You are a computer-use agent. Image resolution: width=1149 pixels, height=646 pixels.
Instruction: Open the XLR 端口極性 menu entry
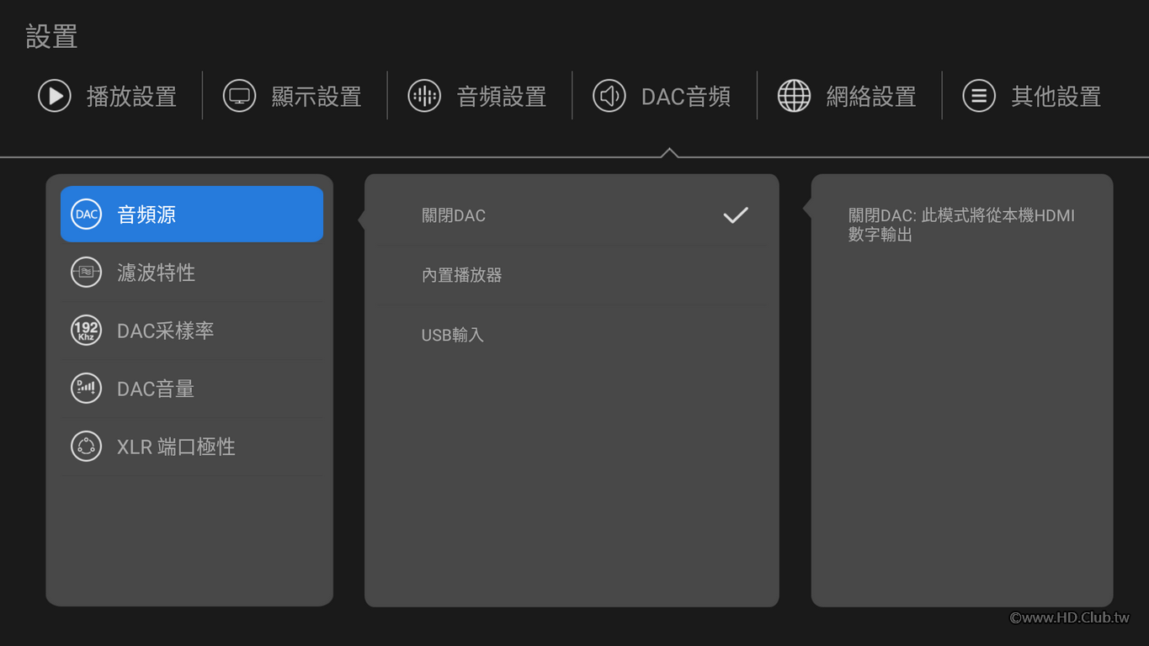tap(192, 446)
